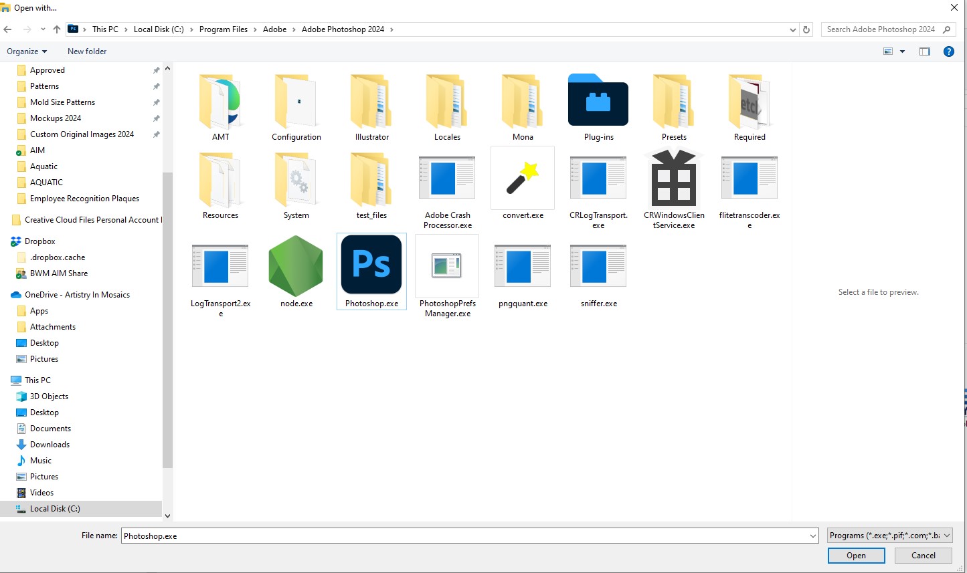Screen dimensions: 967x573
Task: Navigate to Adobe in the breadcrumb bar
Action: [274, 29]
